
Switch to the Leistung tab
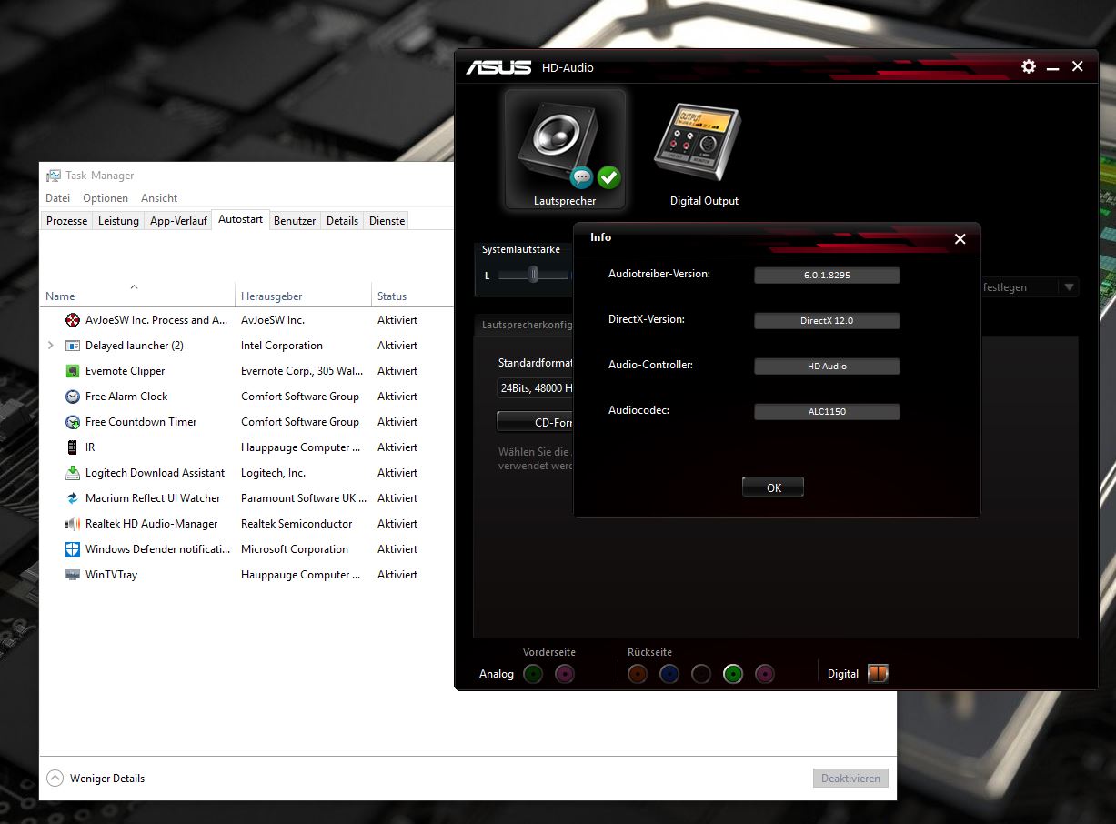[118, 221]
